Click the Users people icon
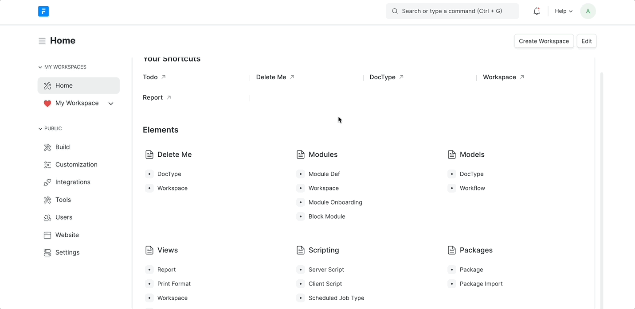Viewport: 635px width, 309px height. 47,217
